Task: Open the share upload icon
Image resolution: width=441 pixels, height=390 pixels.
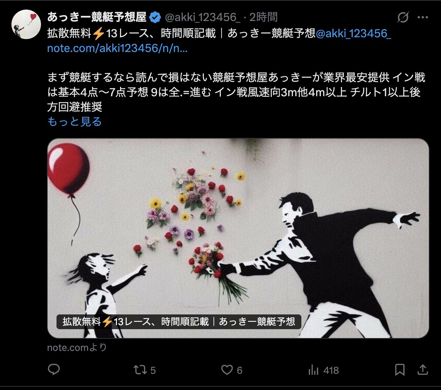Action: click(x=423, y=370)
